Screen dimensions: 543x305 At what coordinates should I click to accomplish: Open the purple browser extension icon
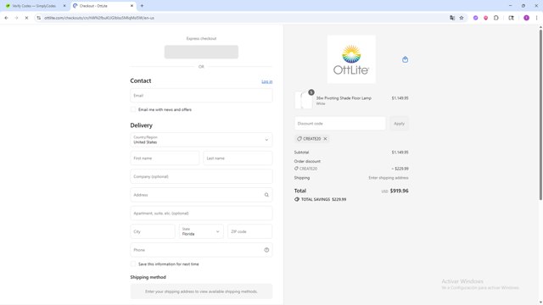tap(475, 18)
